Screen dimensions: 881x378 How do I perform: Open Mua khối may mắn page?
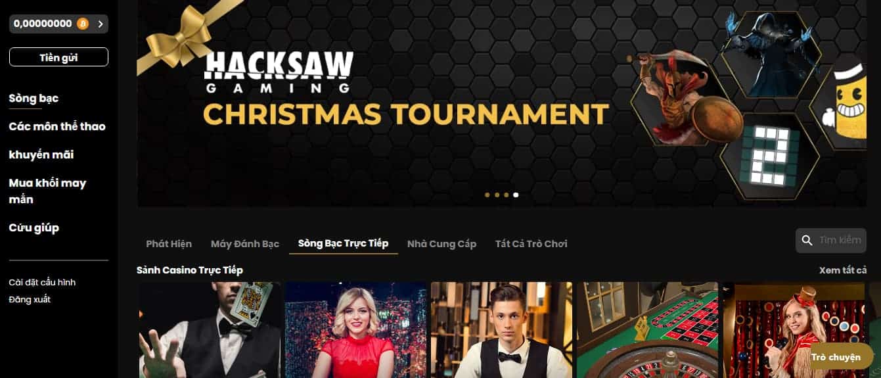coord(47,191)
